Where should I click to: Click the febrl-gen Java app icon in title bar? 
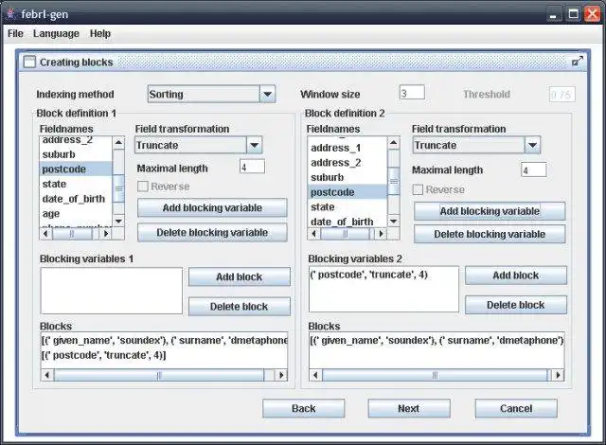[x=10, y=14]
